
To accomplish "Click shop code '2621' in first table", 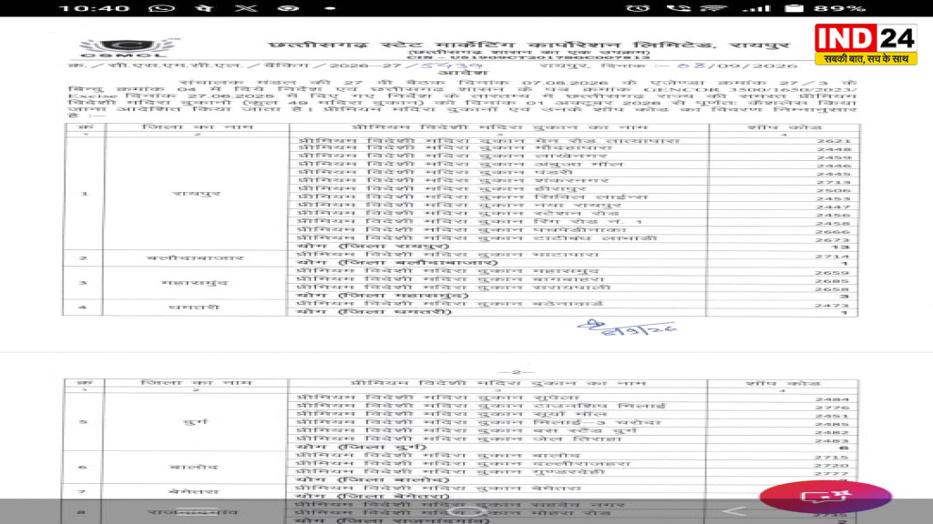I will point(833,141).
